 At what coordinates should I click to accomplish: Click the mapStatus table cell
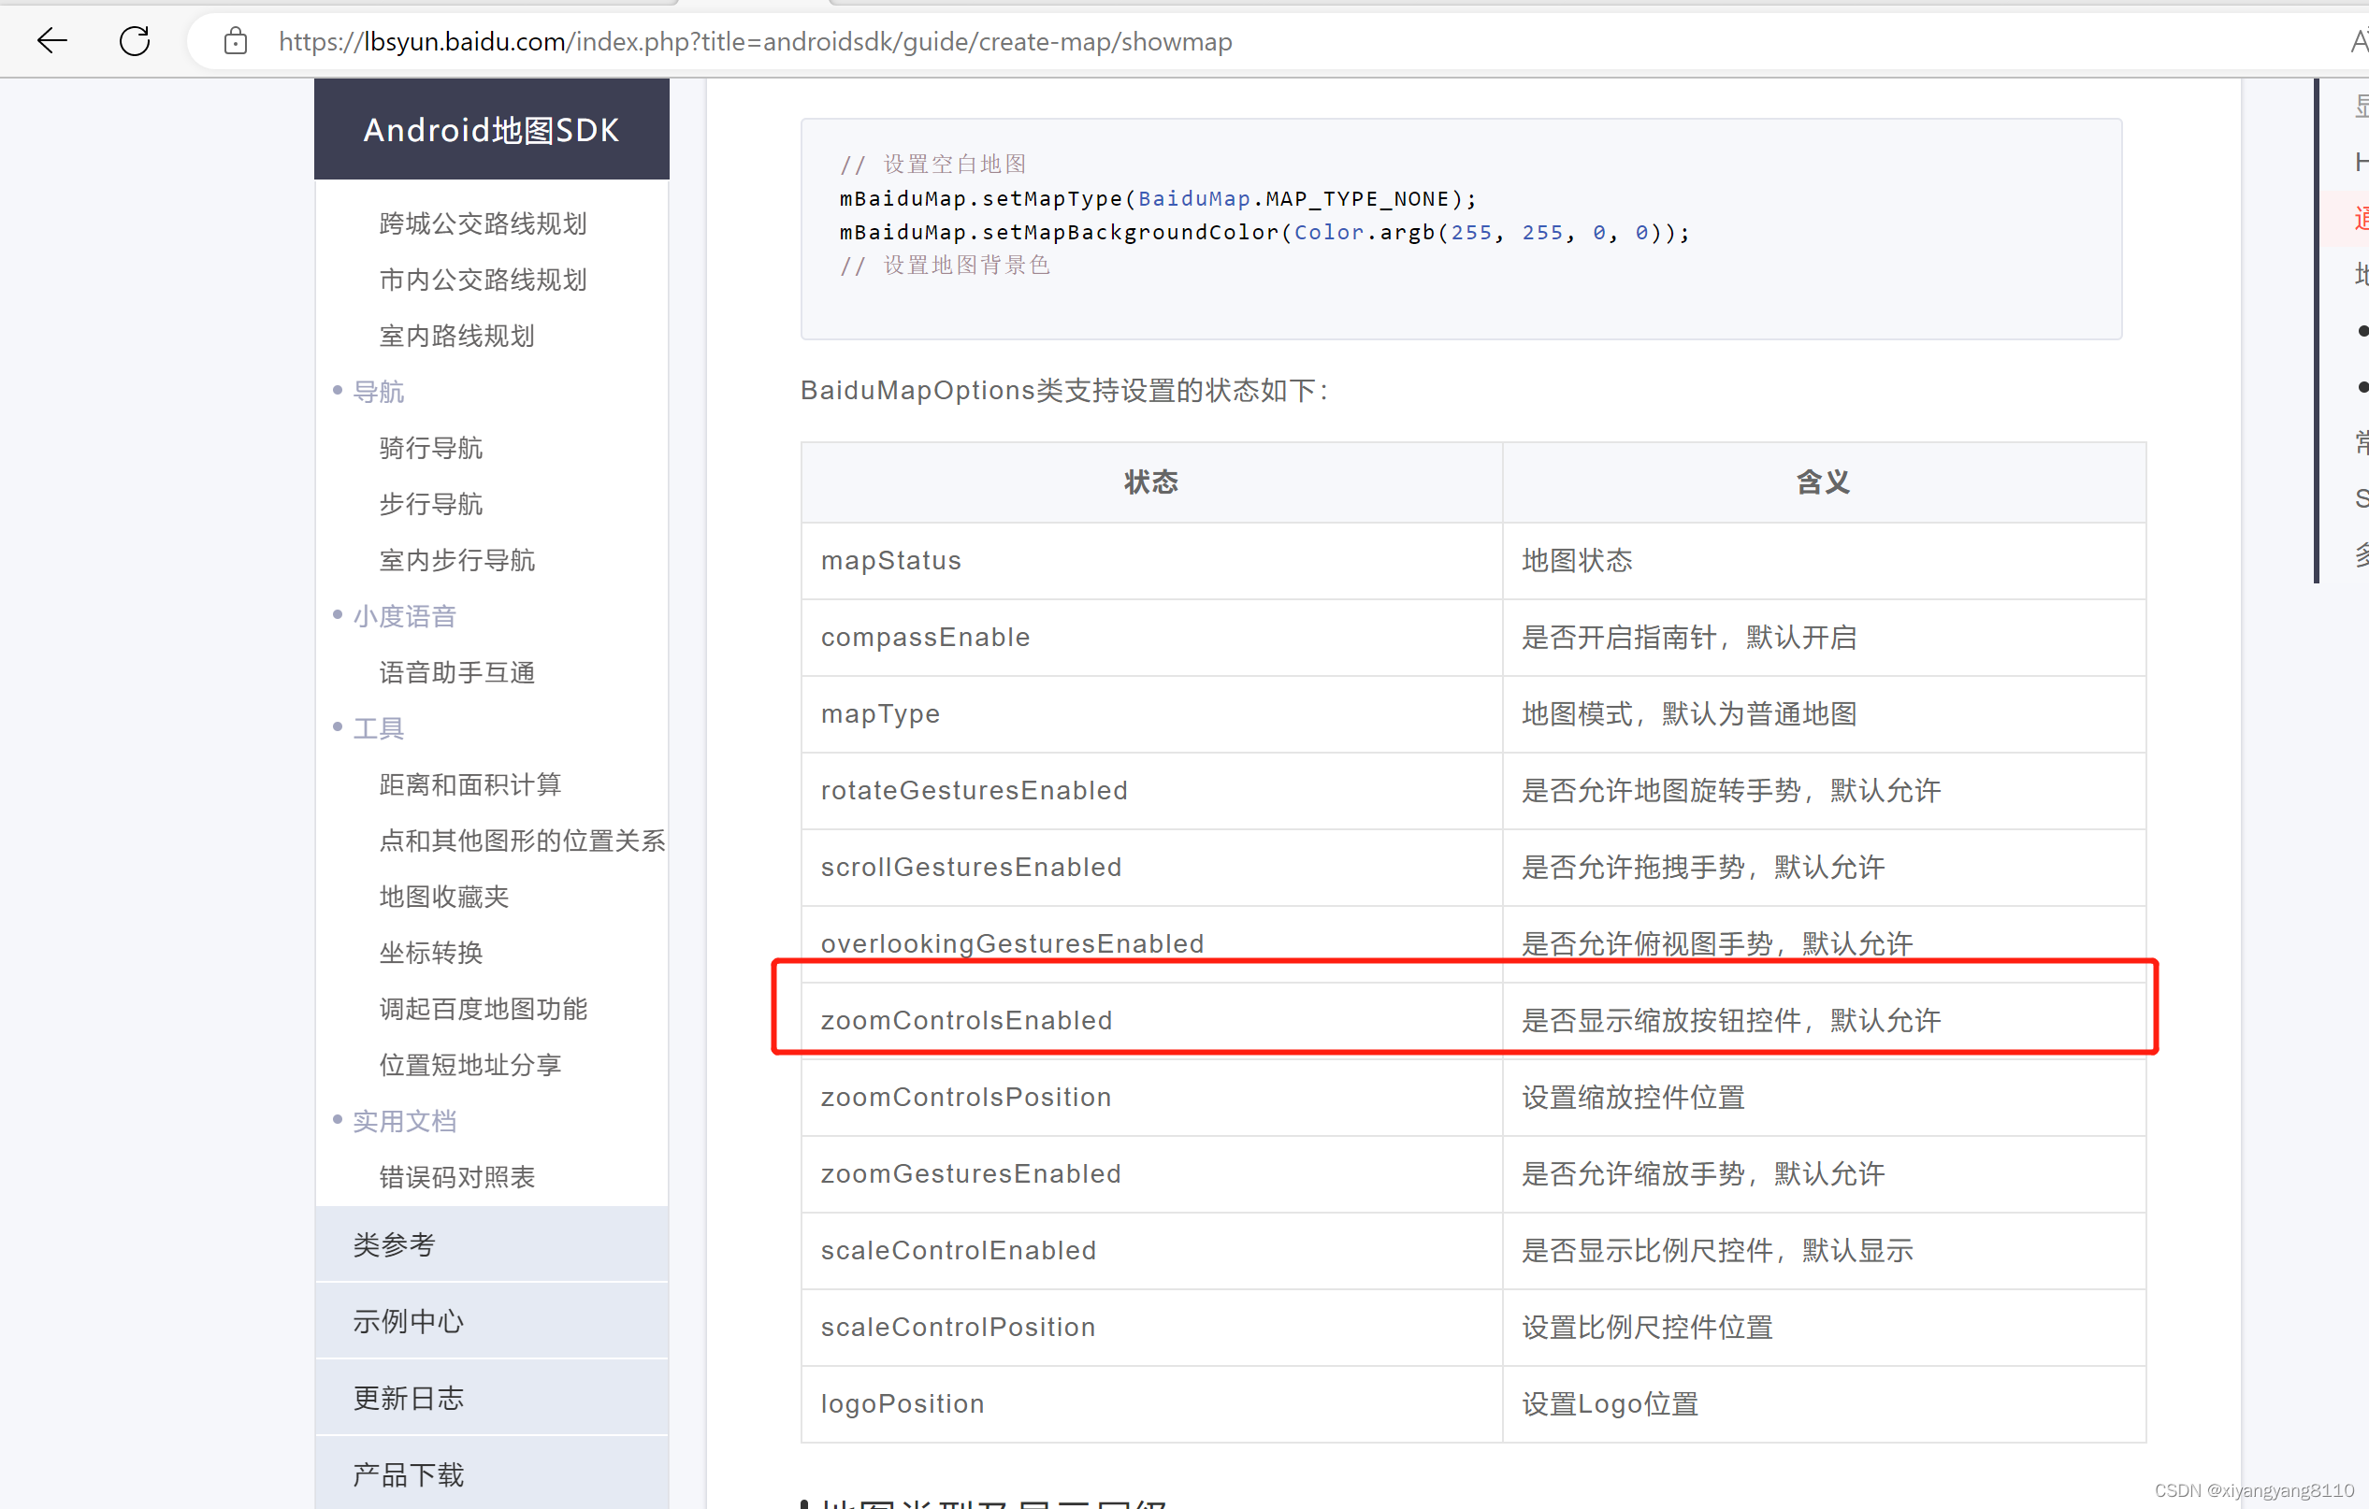(x=1151, y=561)
